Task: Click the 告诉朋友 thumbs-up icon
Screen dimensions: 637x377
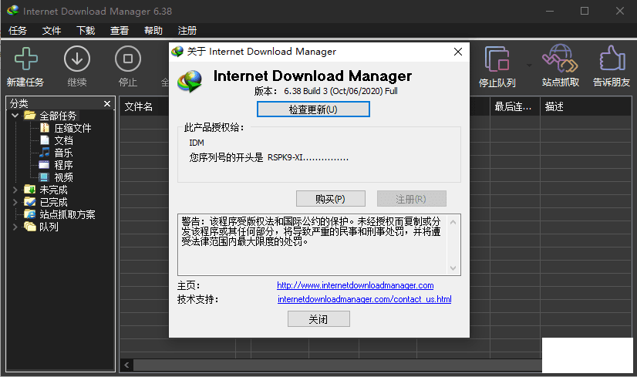Action: click(x=612, y=58)
